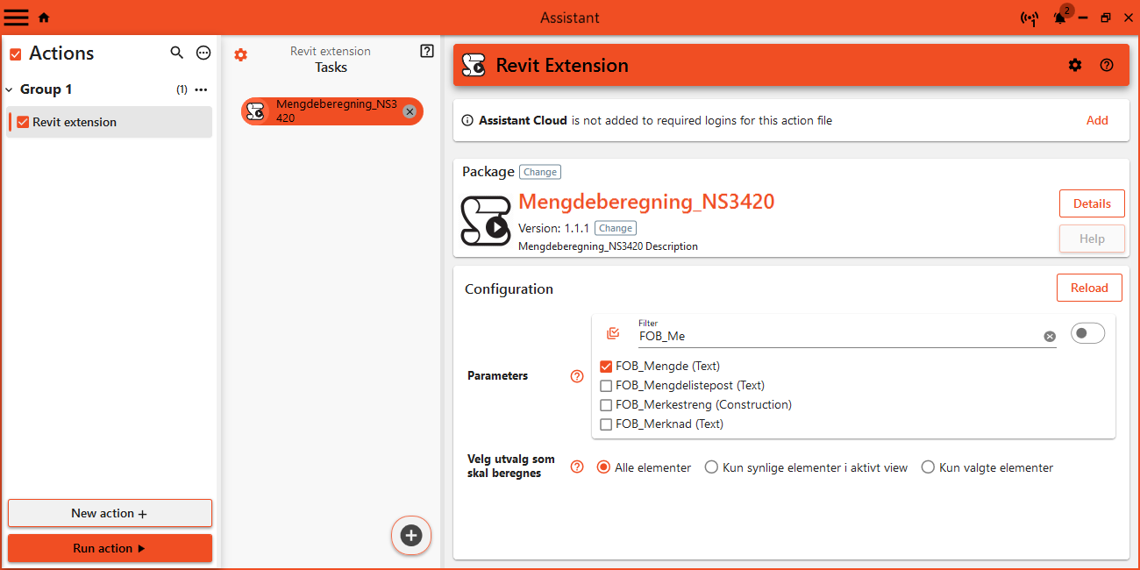Screen dimensions: 1140x570
Task: Check the FOB_Merknad (Text) parameter
Action: 606,424
